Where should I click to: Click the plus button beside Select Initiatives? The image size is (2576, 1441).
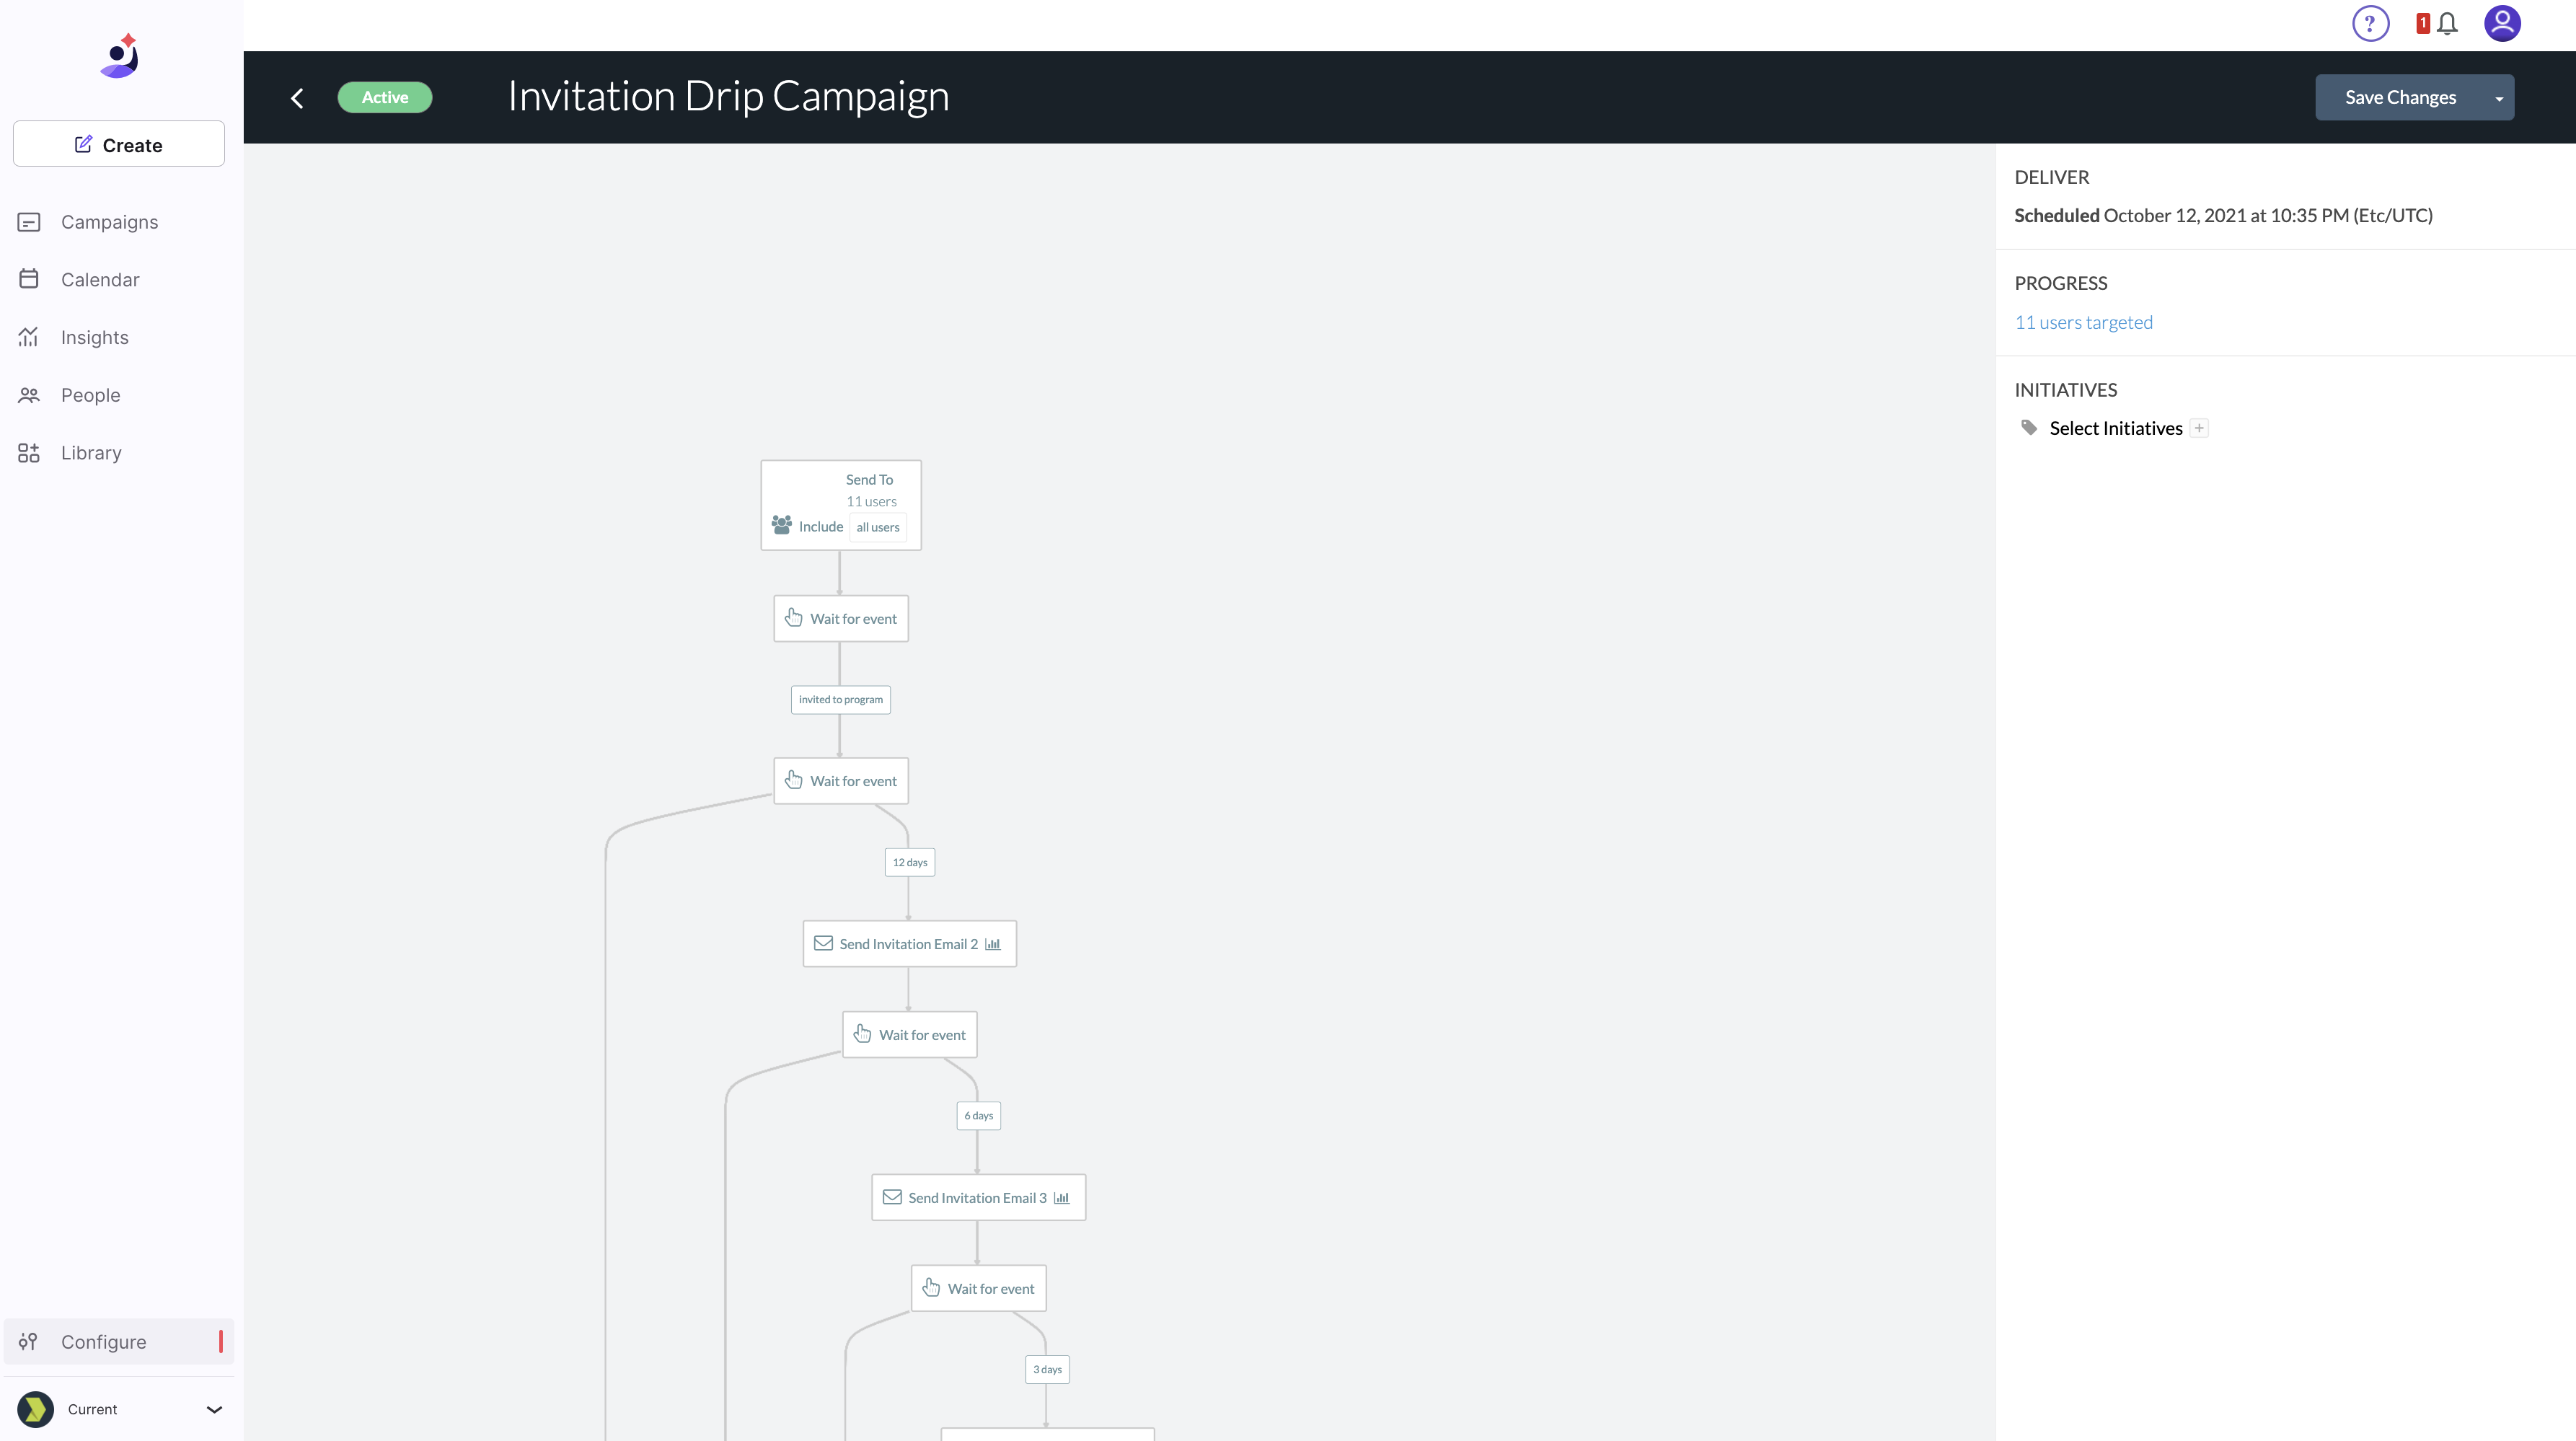click(2199, 428)
